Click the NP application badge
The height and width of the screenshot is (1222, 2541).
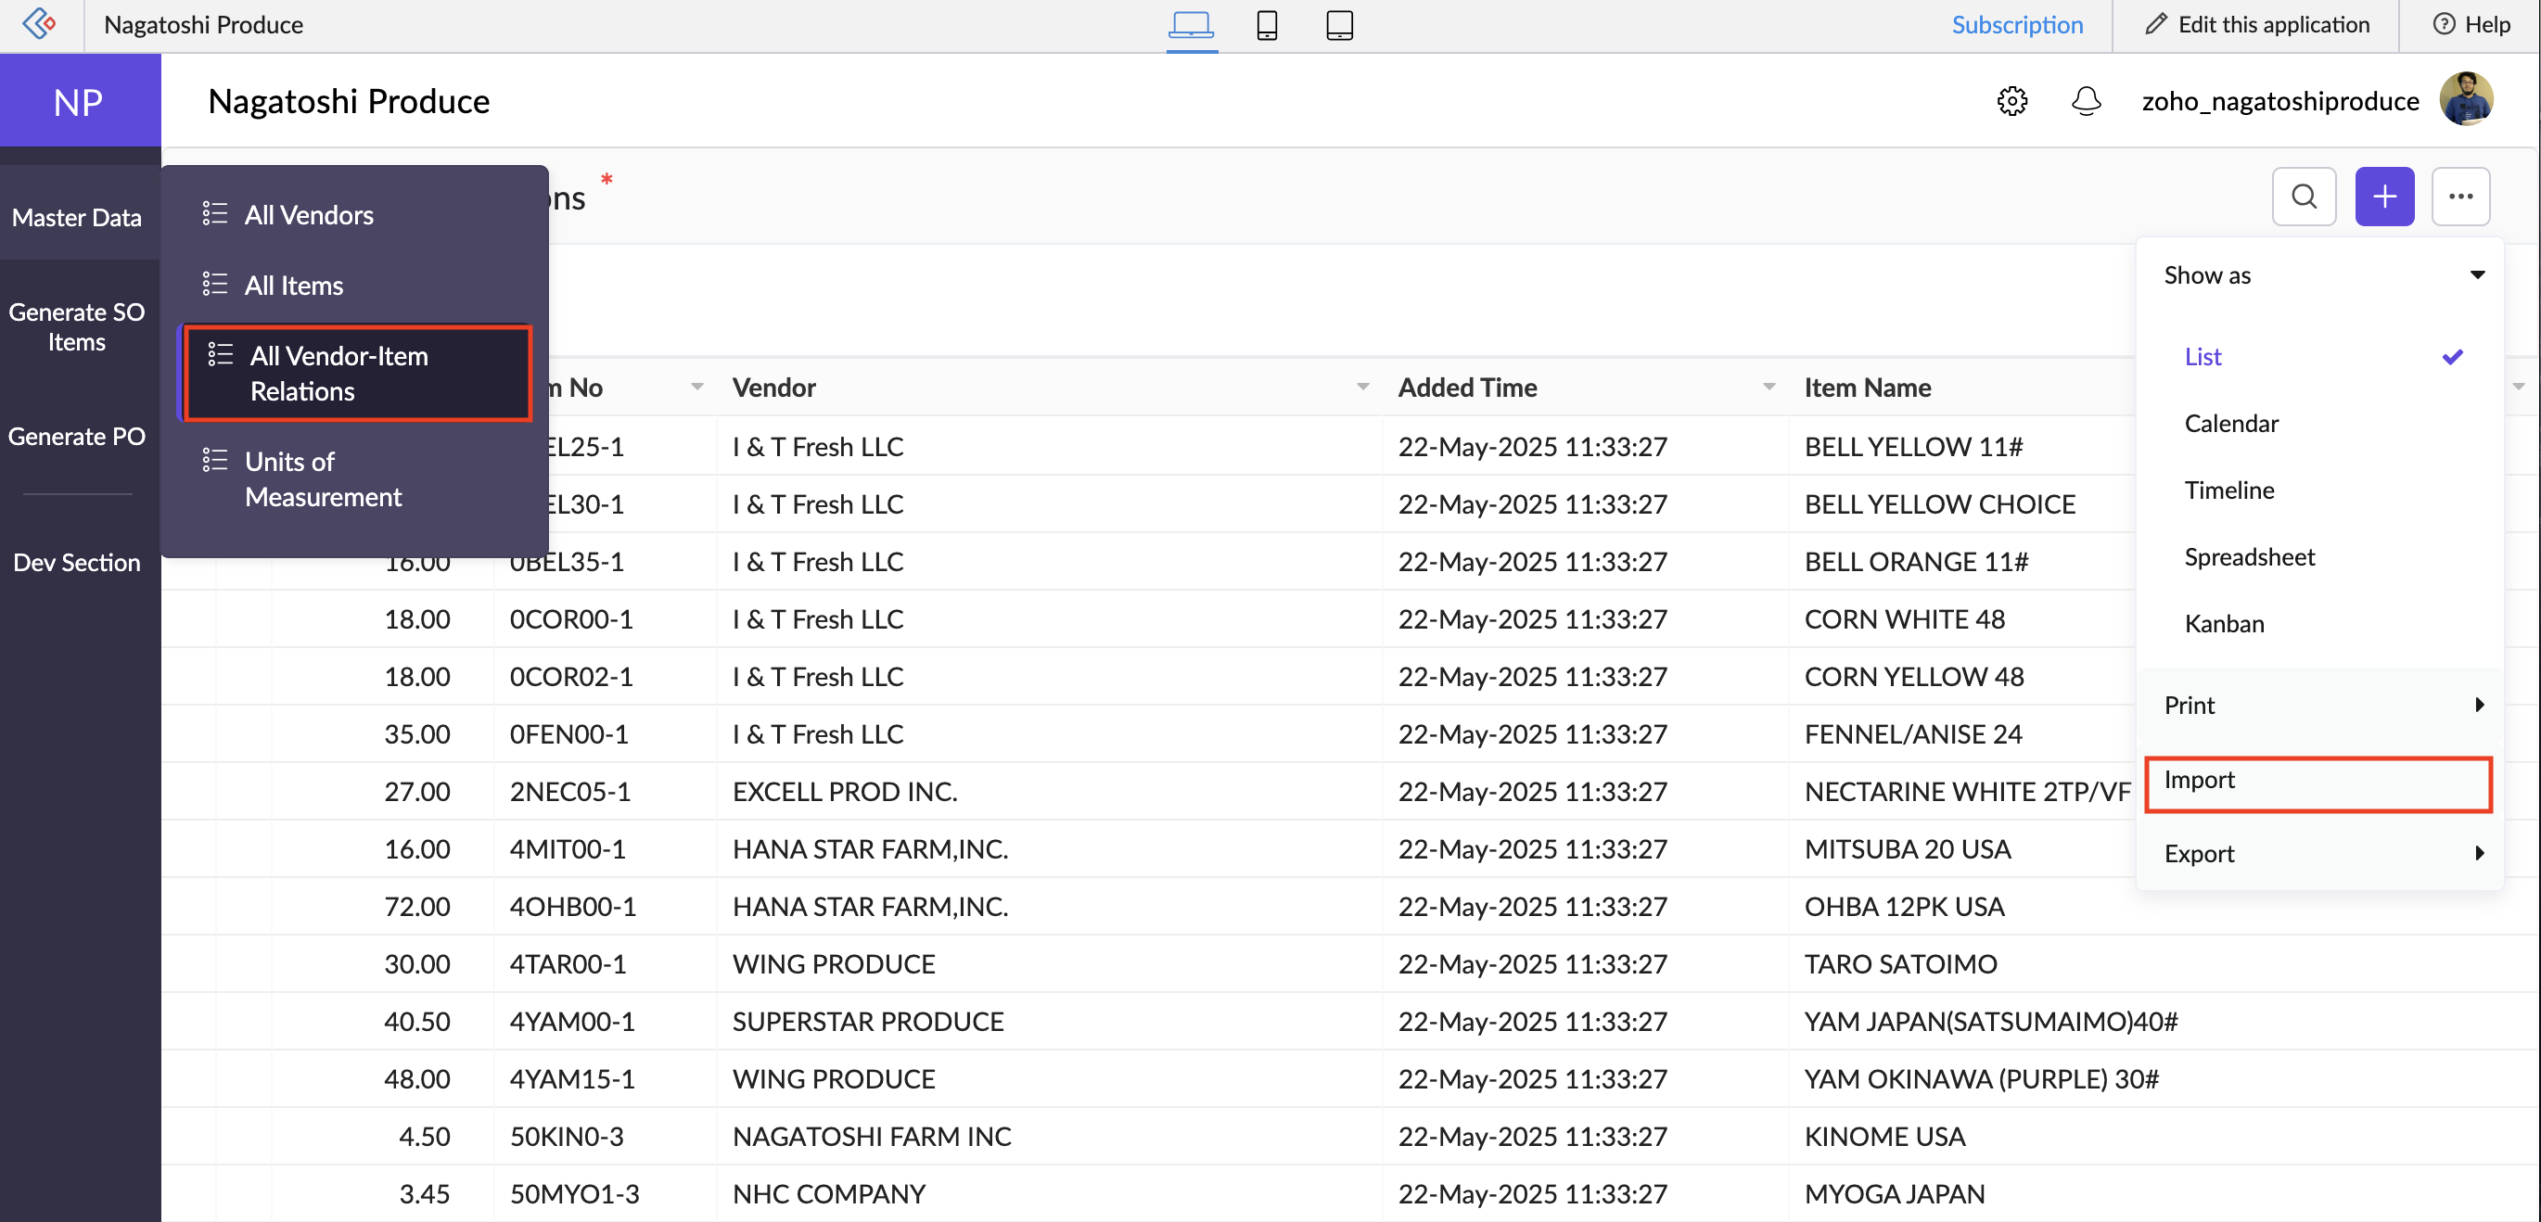pyautogui.click(x=80, y=101)
